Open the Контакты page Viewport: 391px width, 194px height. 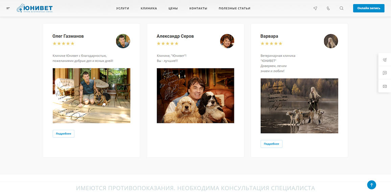(198, 8)
